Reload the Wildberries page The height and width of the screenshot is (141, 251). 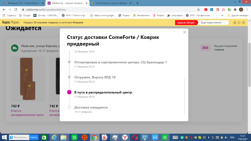pyautogui.click(x=16, y=10)
